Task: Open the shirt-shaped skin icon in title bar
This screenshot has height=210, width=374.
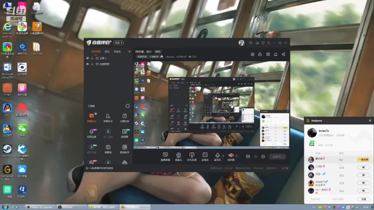Action: 263,43
